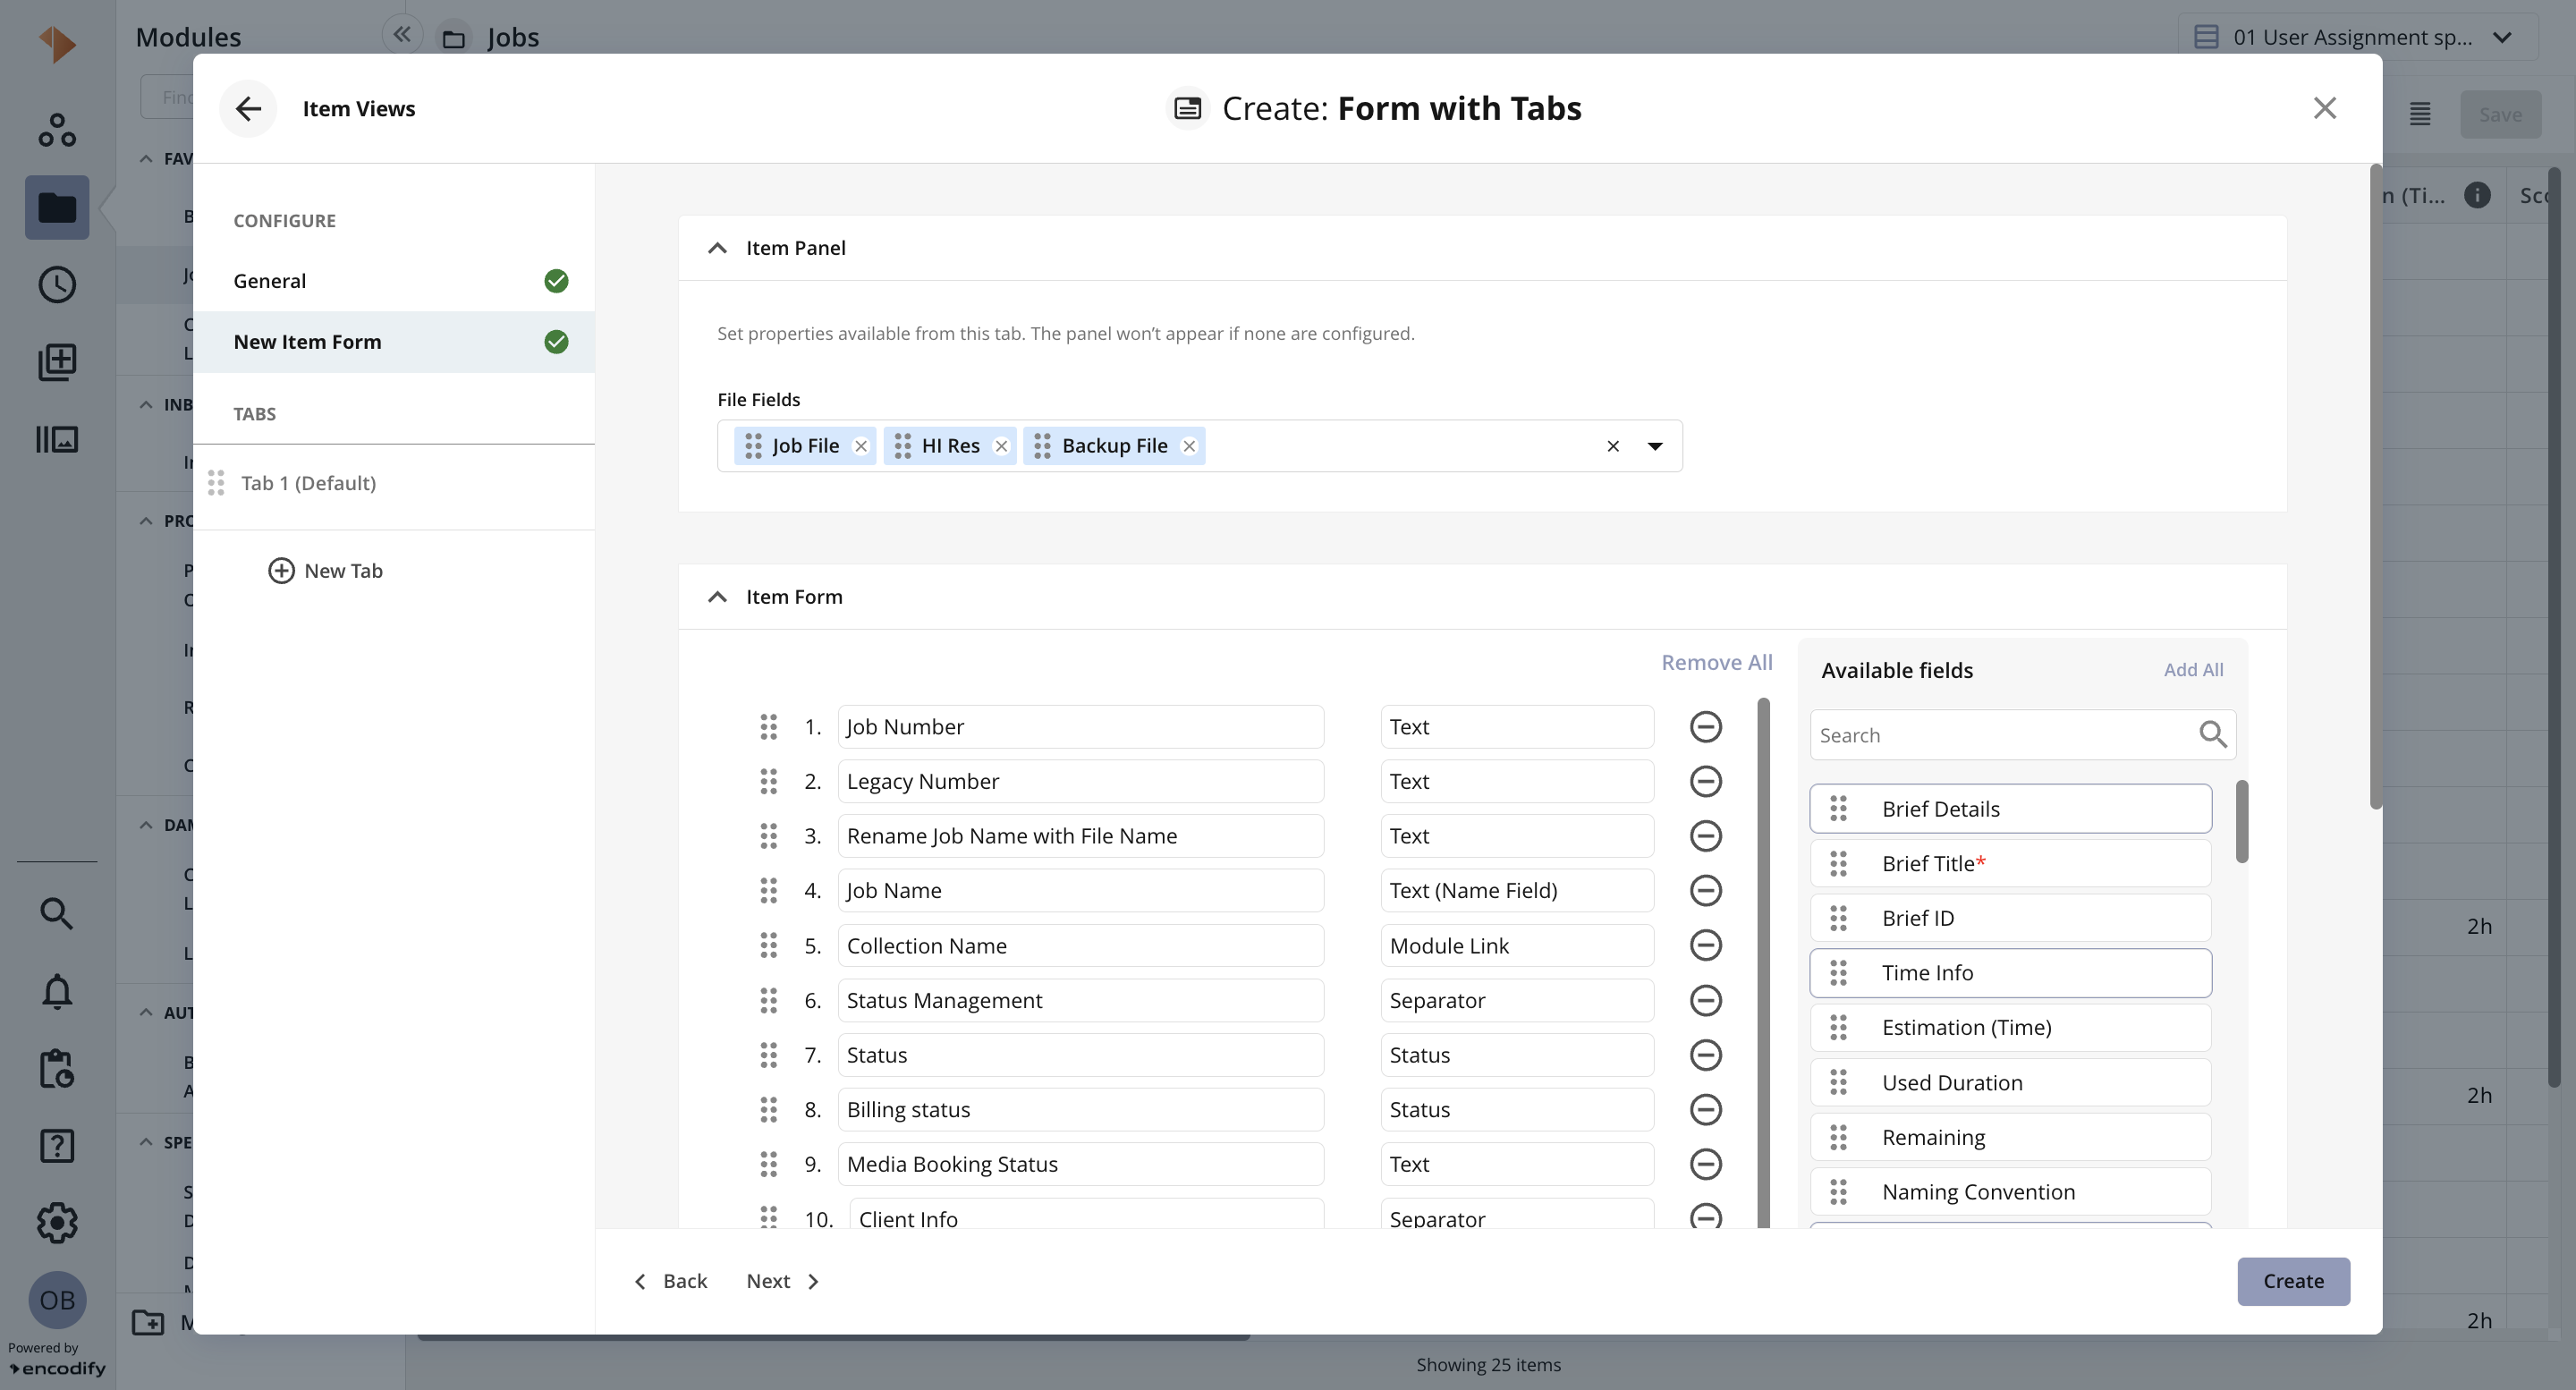Viewport: 2576px width, 1390px height.
Task: Clear all File Fields selections
Action: 1613,446
